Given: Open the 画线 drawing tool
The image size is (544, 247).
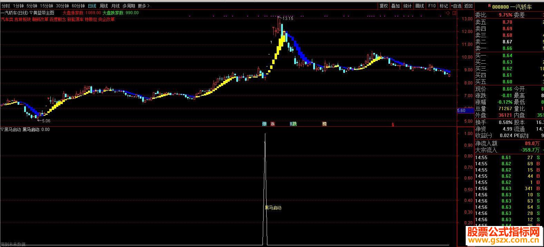Looking at the screenshot, I should (x=419, y=6).
